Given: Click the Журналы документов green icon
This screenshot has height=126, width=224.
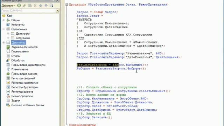Looking at the screenshot, I should pyautogui.click(x=8, y=47).
